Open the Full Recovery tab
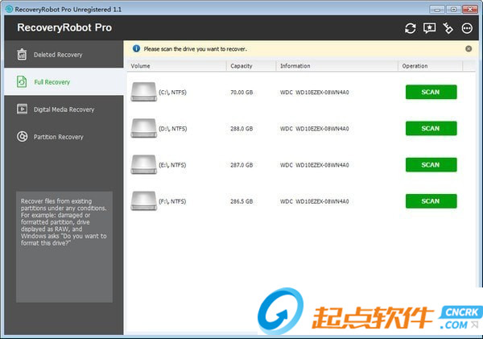The height and width of the screenshot is (339, 483). 64,81
